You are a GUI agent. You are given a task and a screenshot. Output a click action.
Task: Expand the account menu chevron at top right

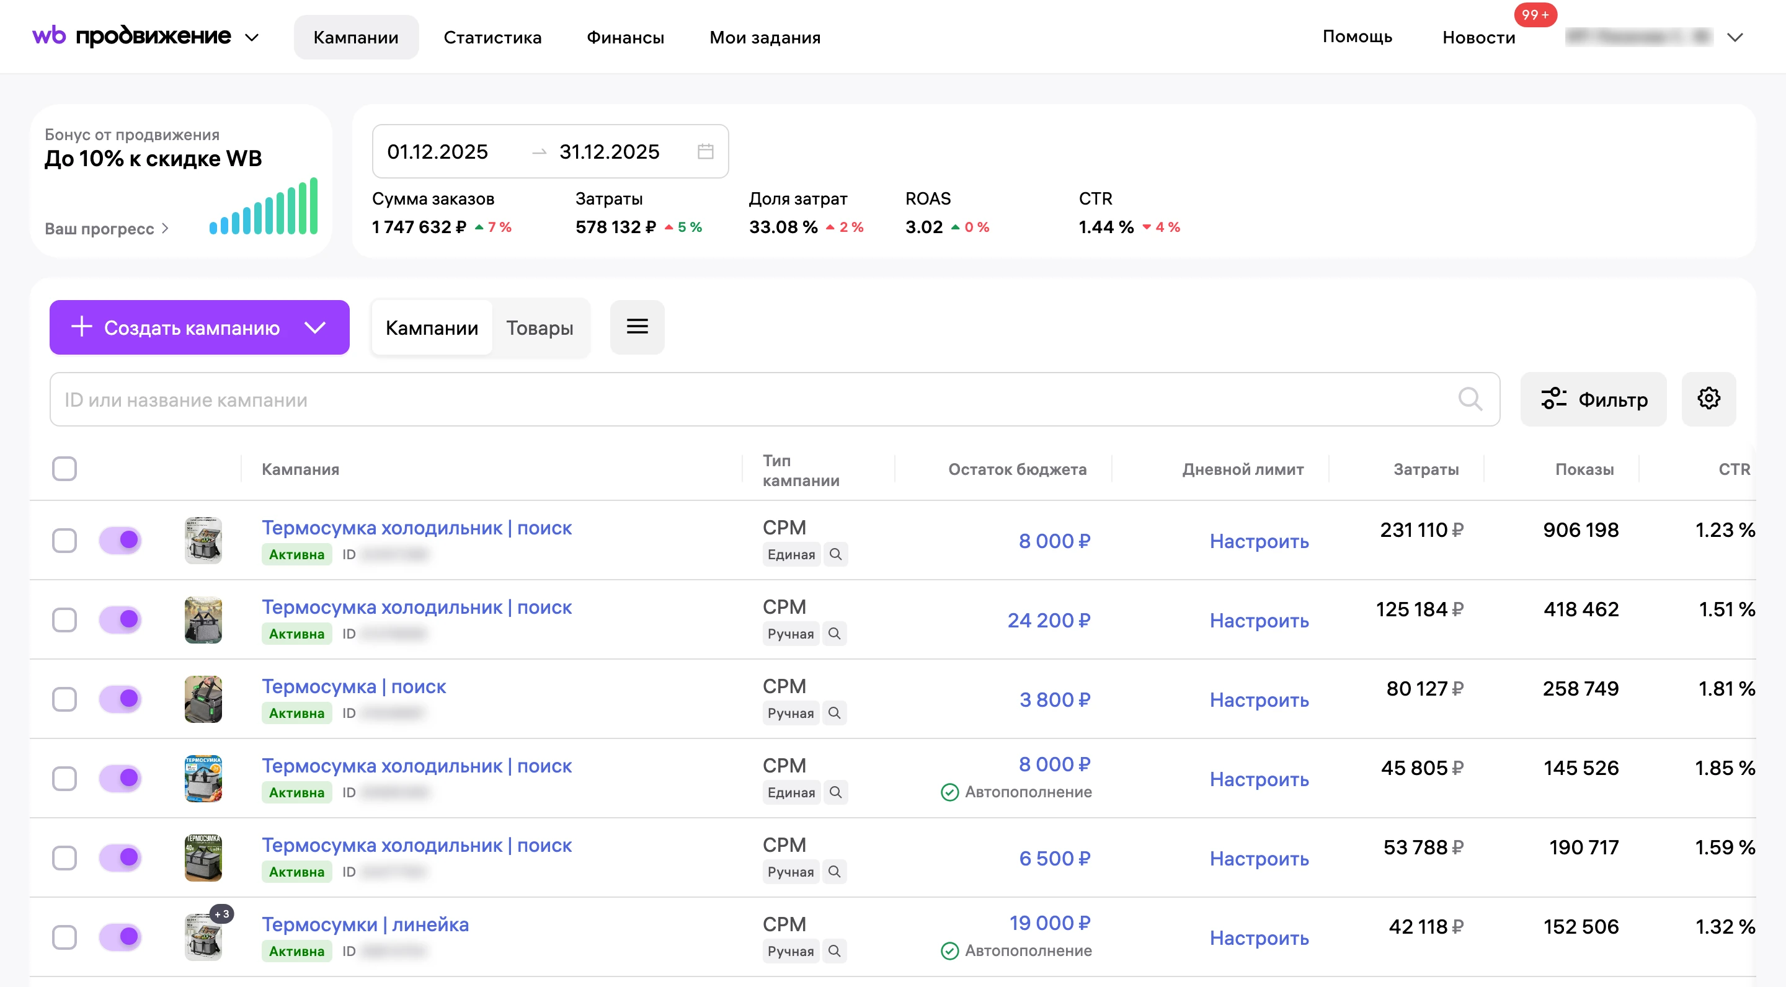tap(1735, 37)
